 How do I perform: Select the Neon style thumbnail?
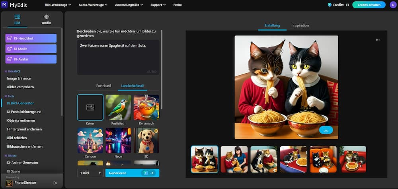pyautogui.click(x=118, y=140)
